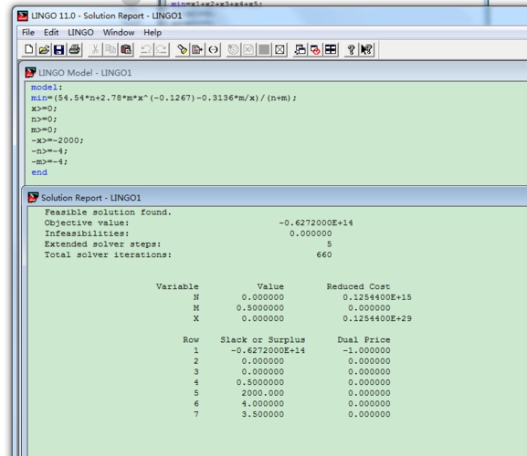Click the LINGO Model window icon
Screen dimensions: 527x456
(30, 72)
